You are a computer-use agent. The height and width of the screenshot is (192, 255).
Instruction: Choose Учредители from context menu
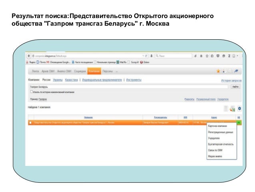pos(214,138)
